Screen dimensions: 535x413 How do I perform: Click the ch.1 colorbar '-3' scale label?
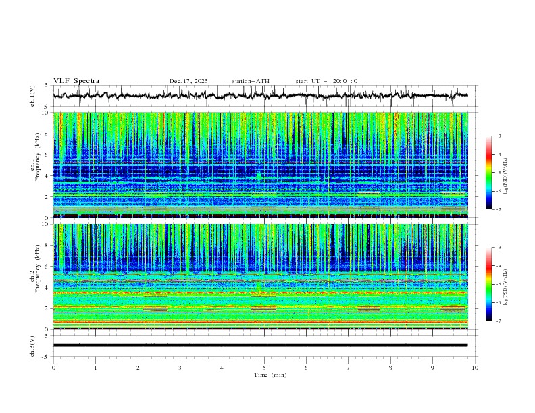pos(499,136)
